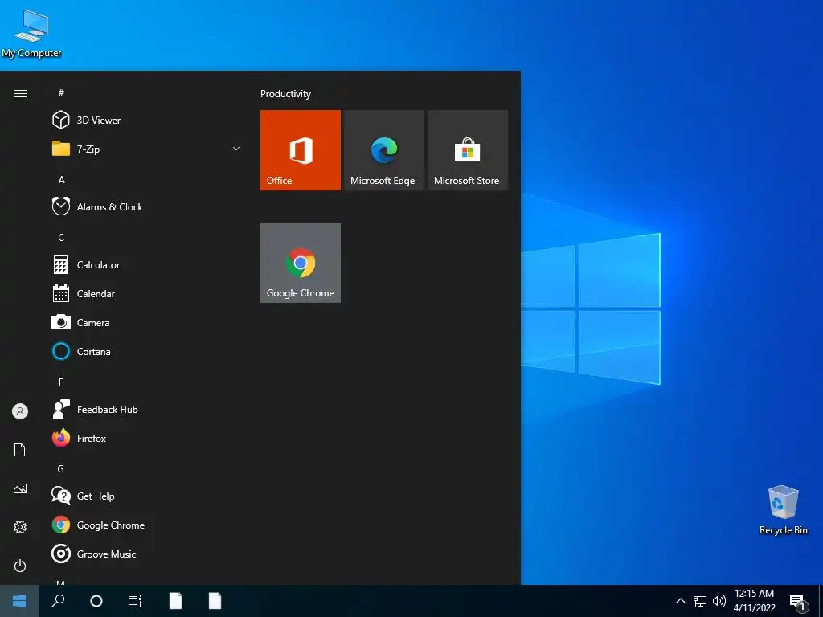
Task: Select the Recycle Bin desktop icon
Action: click(783, 510)
